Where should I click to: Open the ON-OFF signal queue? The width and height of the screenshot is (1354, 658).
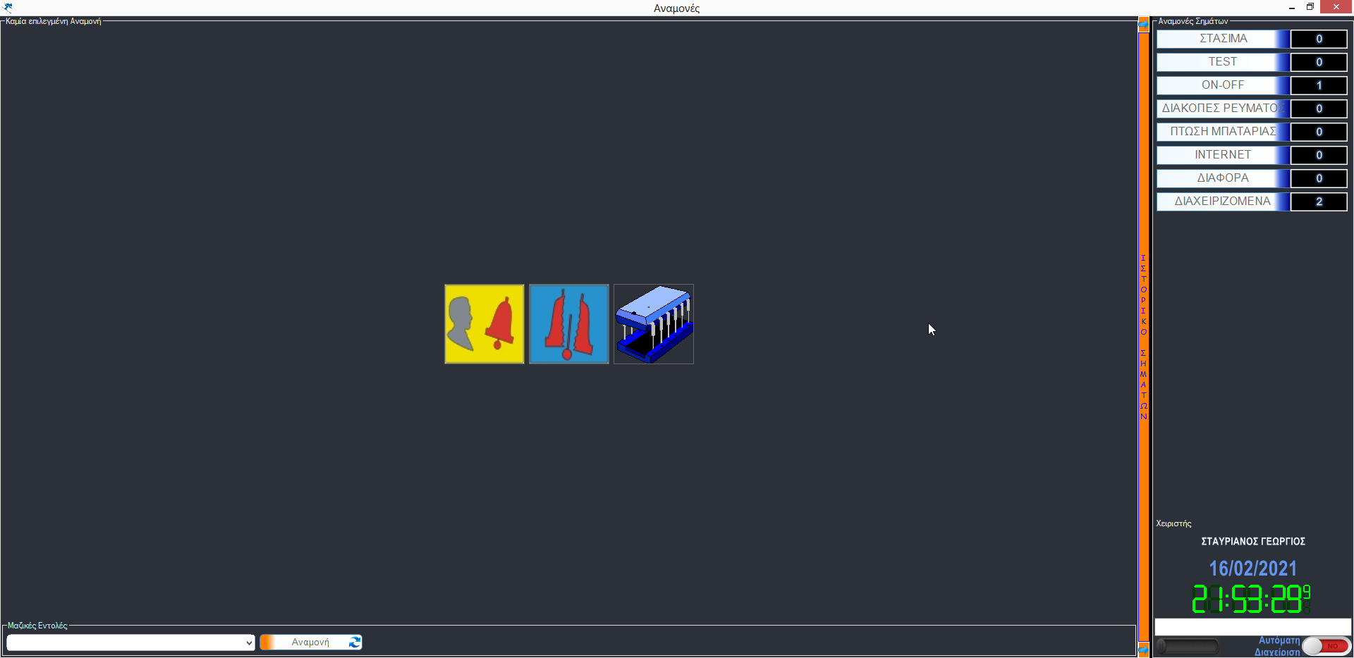tap(1224, 85)
